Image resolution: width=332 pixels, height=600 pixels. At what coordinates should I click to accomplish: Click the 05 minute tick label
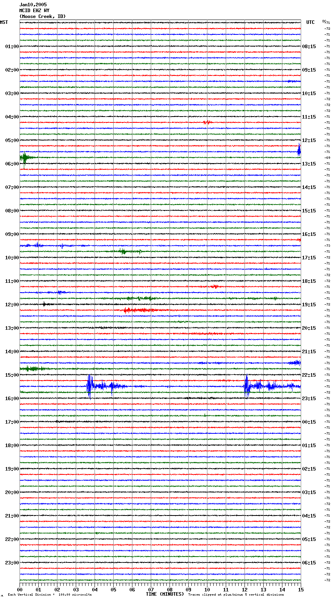point(114,589)
